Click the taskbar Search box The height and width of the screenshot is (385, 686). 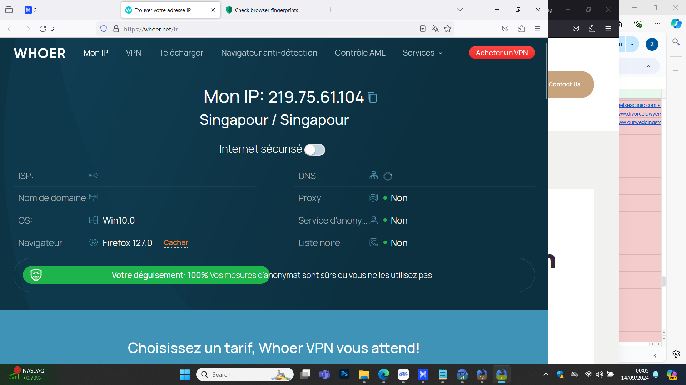[245, 375]
